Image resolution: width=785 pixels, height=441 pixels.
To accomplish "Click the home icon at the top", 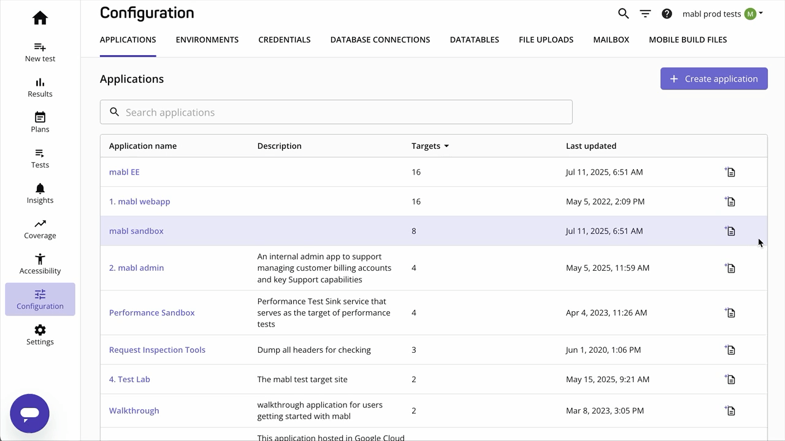I will coord(40,18).
